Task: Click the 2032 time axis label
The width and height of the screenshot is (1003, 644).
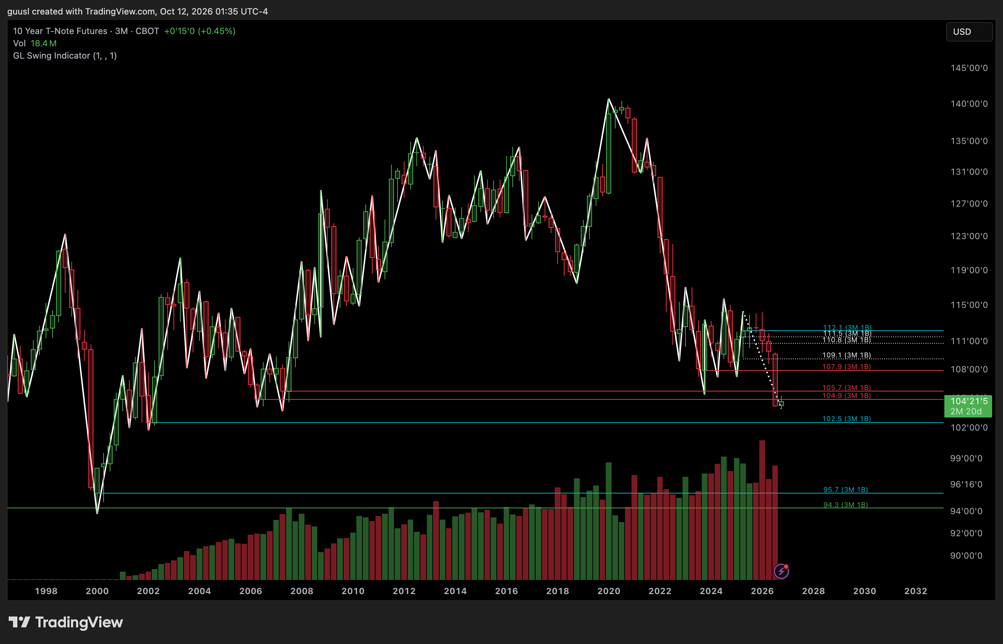Action: pyautogui.click(x=915, y=591)
